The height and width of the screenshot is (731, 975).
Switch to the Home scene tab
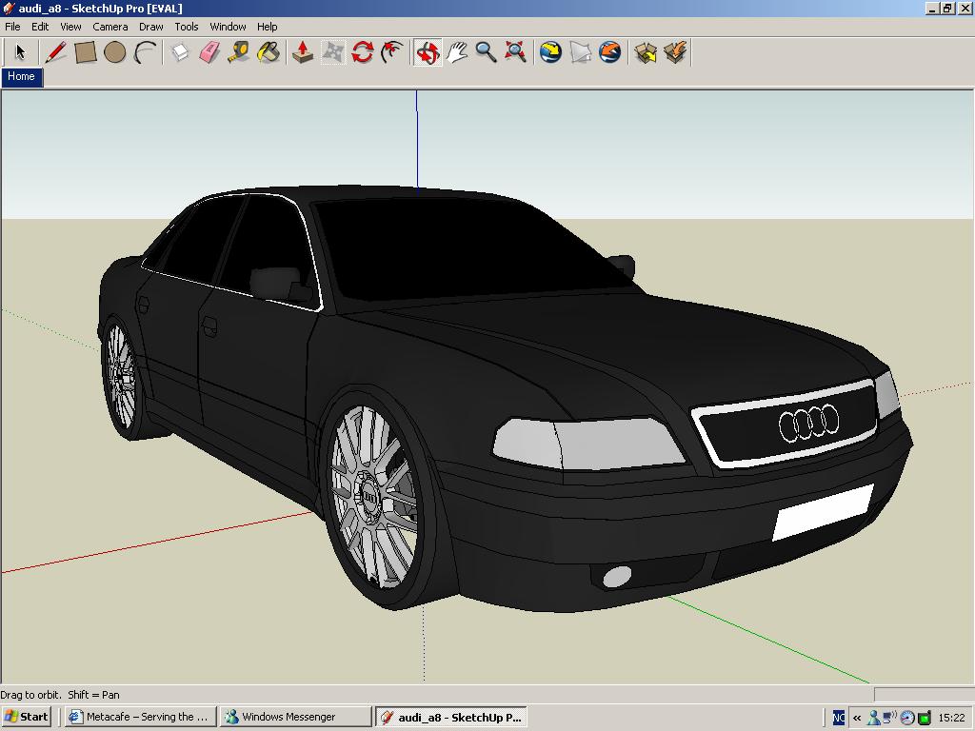pos(22,76)
